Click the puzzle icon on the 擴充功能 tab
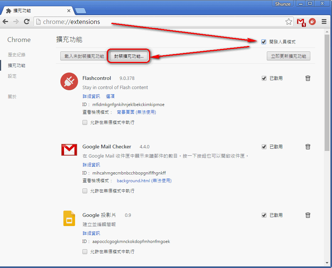This screenshot has height=268, width=332. tap(8, 11)
